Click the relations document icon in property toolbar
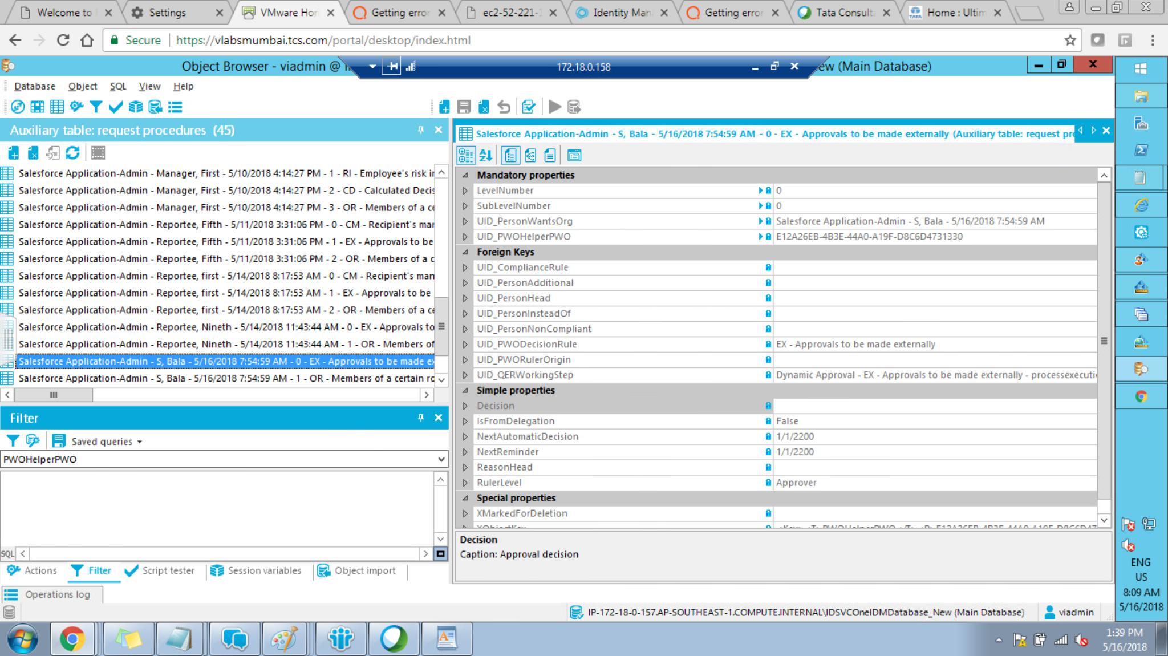This screenshot has height=656, width=1168. (x=530, y=155)
